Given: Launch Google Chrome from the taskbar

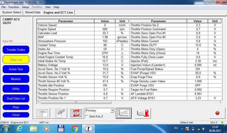Looking at the screenshot, I should point(75,128).
